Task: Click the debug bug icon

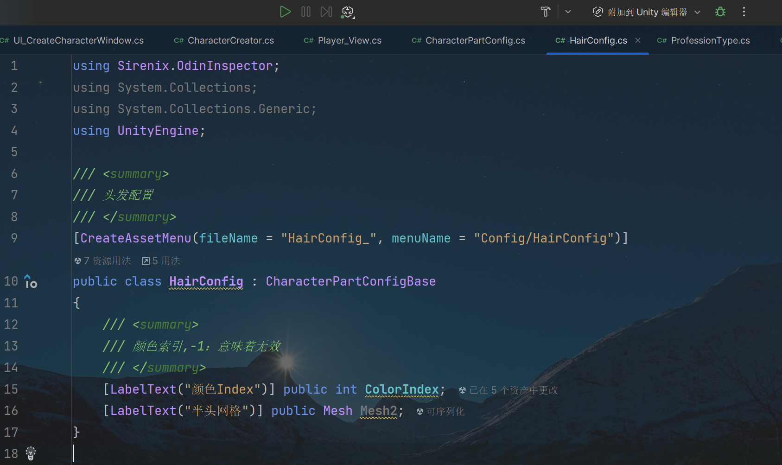Action: tap(720, 12)
